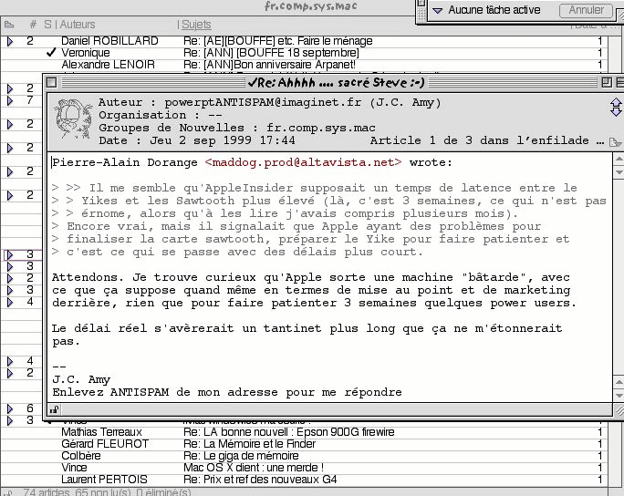The width and height of the screenshot is (624, 496).
Task: Click the windowshade box of the article window
Action: [620, 82]
